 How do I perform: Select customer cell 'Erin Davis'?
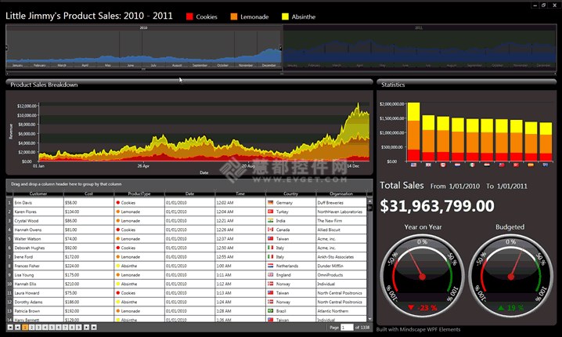[x=38, y=203]
